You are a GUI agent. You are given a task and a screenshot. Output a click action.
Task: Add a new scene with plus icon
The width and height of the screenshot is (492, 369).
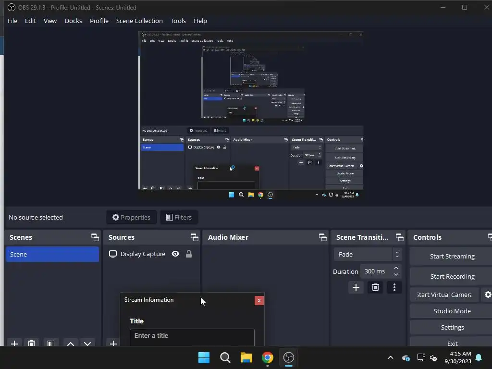14,343
